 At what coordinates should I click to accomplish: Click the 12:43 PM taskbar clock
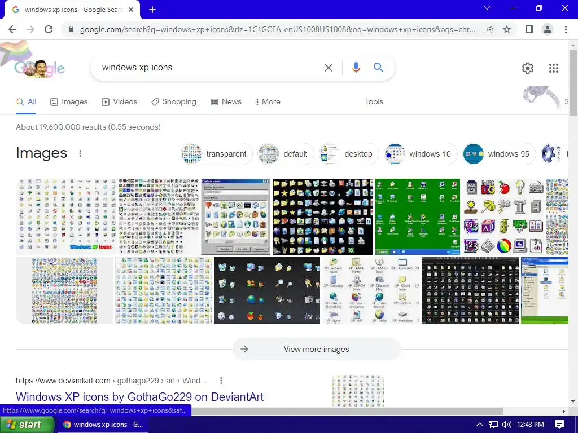(531, 425)
